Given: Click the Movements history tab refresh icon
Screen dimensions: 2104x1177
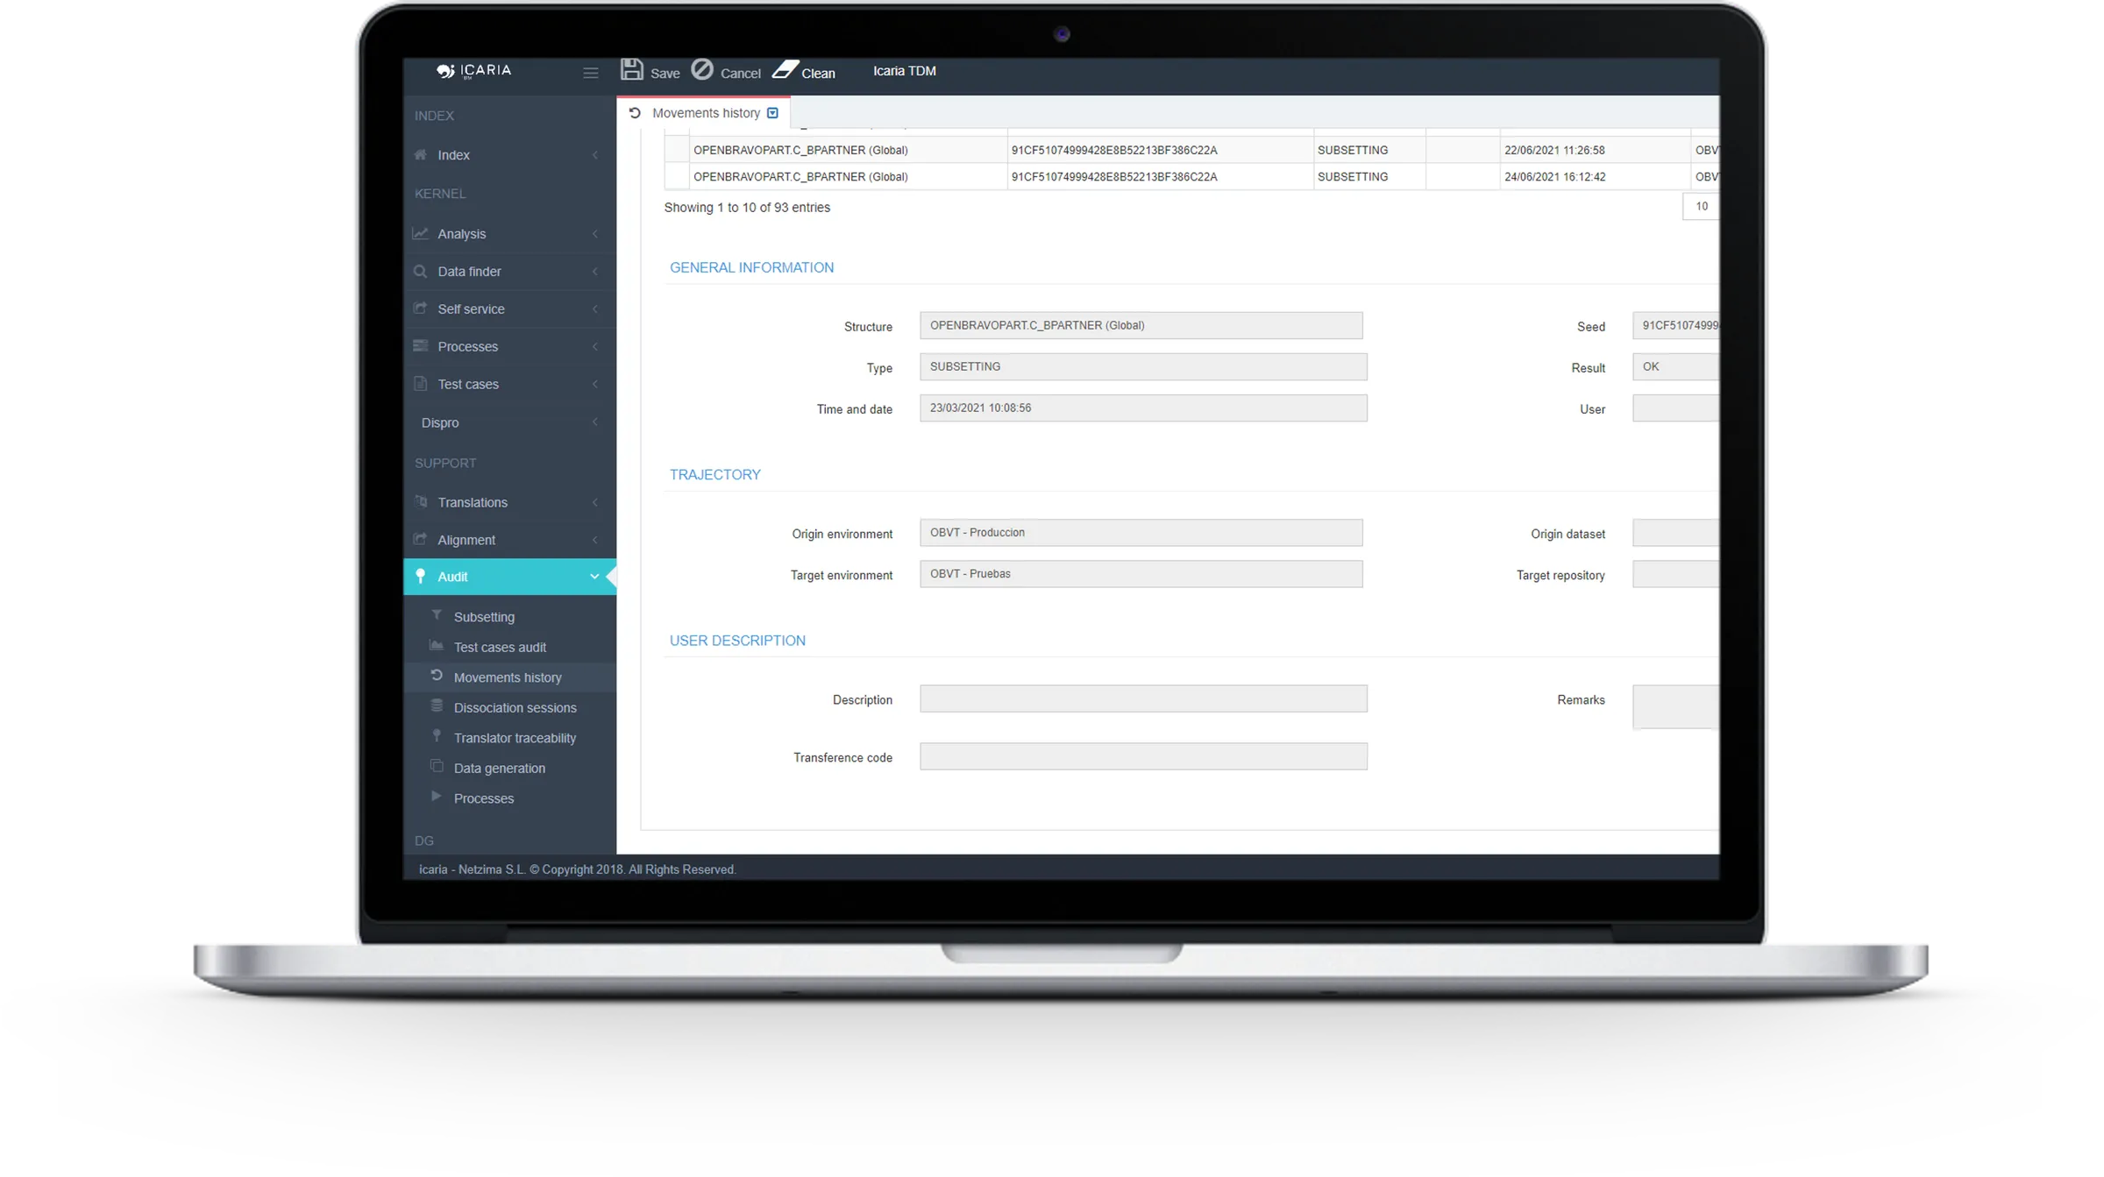Looking at the screenshot, I should pos(635,113).
